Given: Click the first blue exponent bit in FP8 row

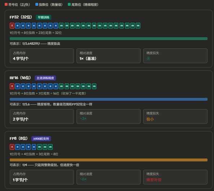Looking at the screenshot, I should point(17,147).
